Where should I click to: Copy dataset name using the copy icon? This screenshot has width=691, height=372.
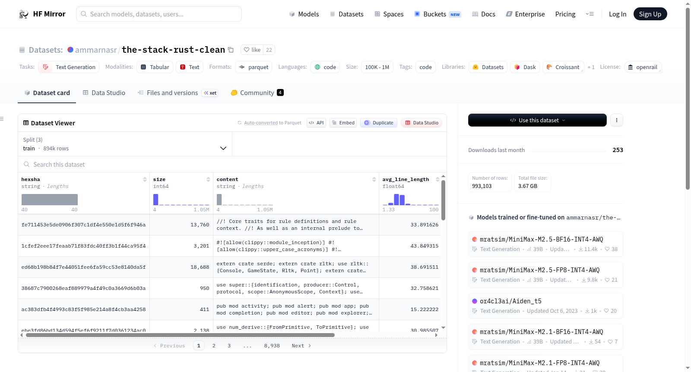pyautogui.click(x=231, y=50)
